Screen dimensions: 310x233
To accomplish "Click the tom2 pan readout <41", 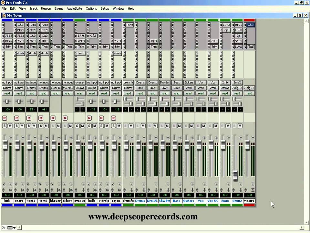I will click(44, 109).
